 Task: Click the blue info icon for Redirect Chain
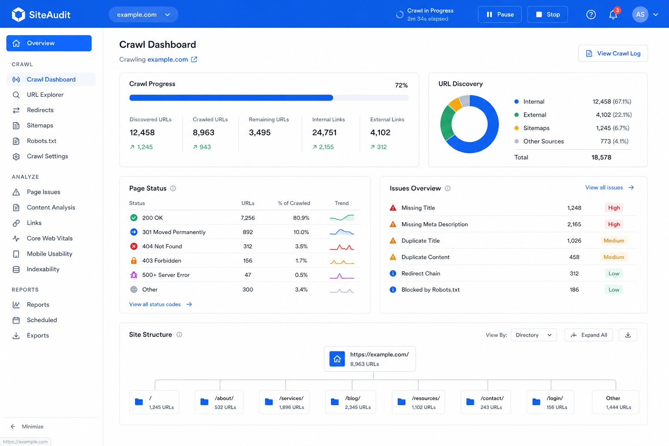[393, 274]
